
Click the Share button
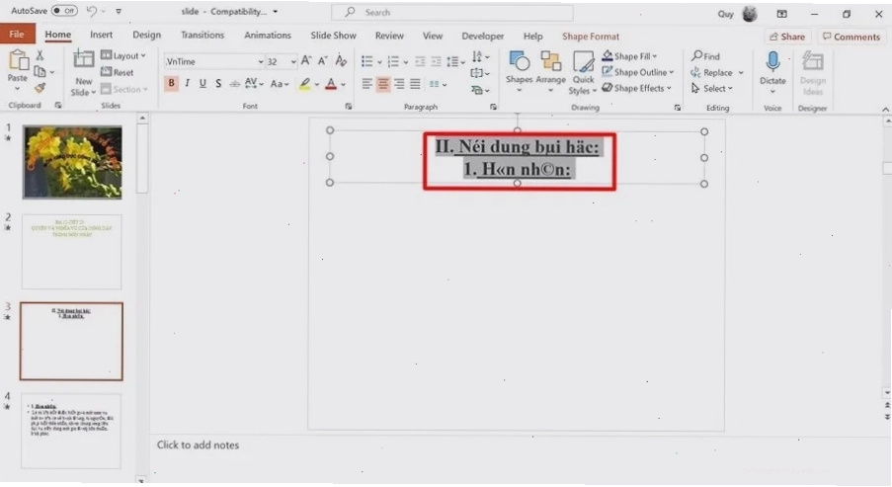pos(786,37)
